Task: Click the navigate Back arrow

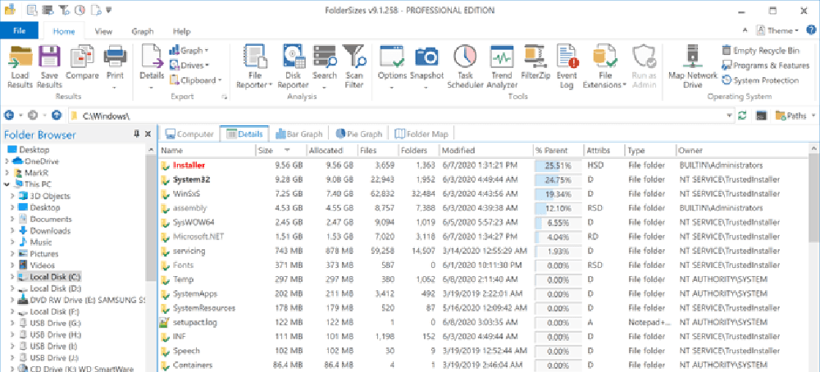Action: 9,116
